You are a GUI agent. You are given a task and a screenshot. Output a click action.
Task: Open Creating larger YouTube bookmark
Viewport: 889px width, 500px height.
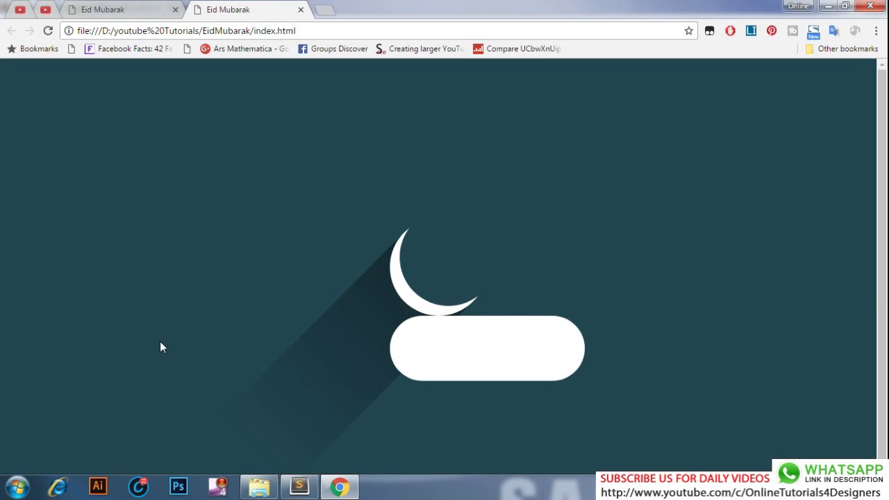[x=419, y=49]
